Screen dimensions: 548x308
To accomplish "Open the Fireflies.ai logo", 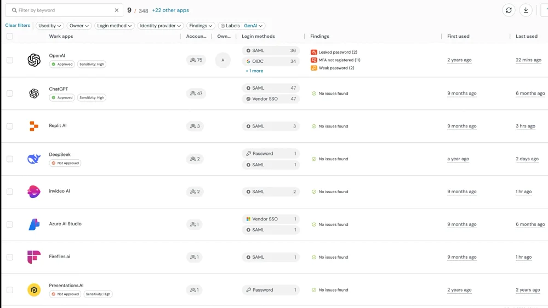I will pyautogui.click(x=34, y=257).
